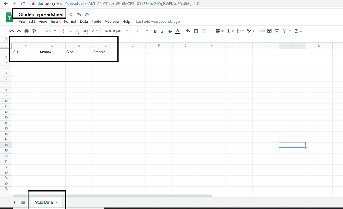Click the 'Last edit was seconds ago' link
The width and height of the screenshot is (343, 209).
[158, 22]
